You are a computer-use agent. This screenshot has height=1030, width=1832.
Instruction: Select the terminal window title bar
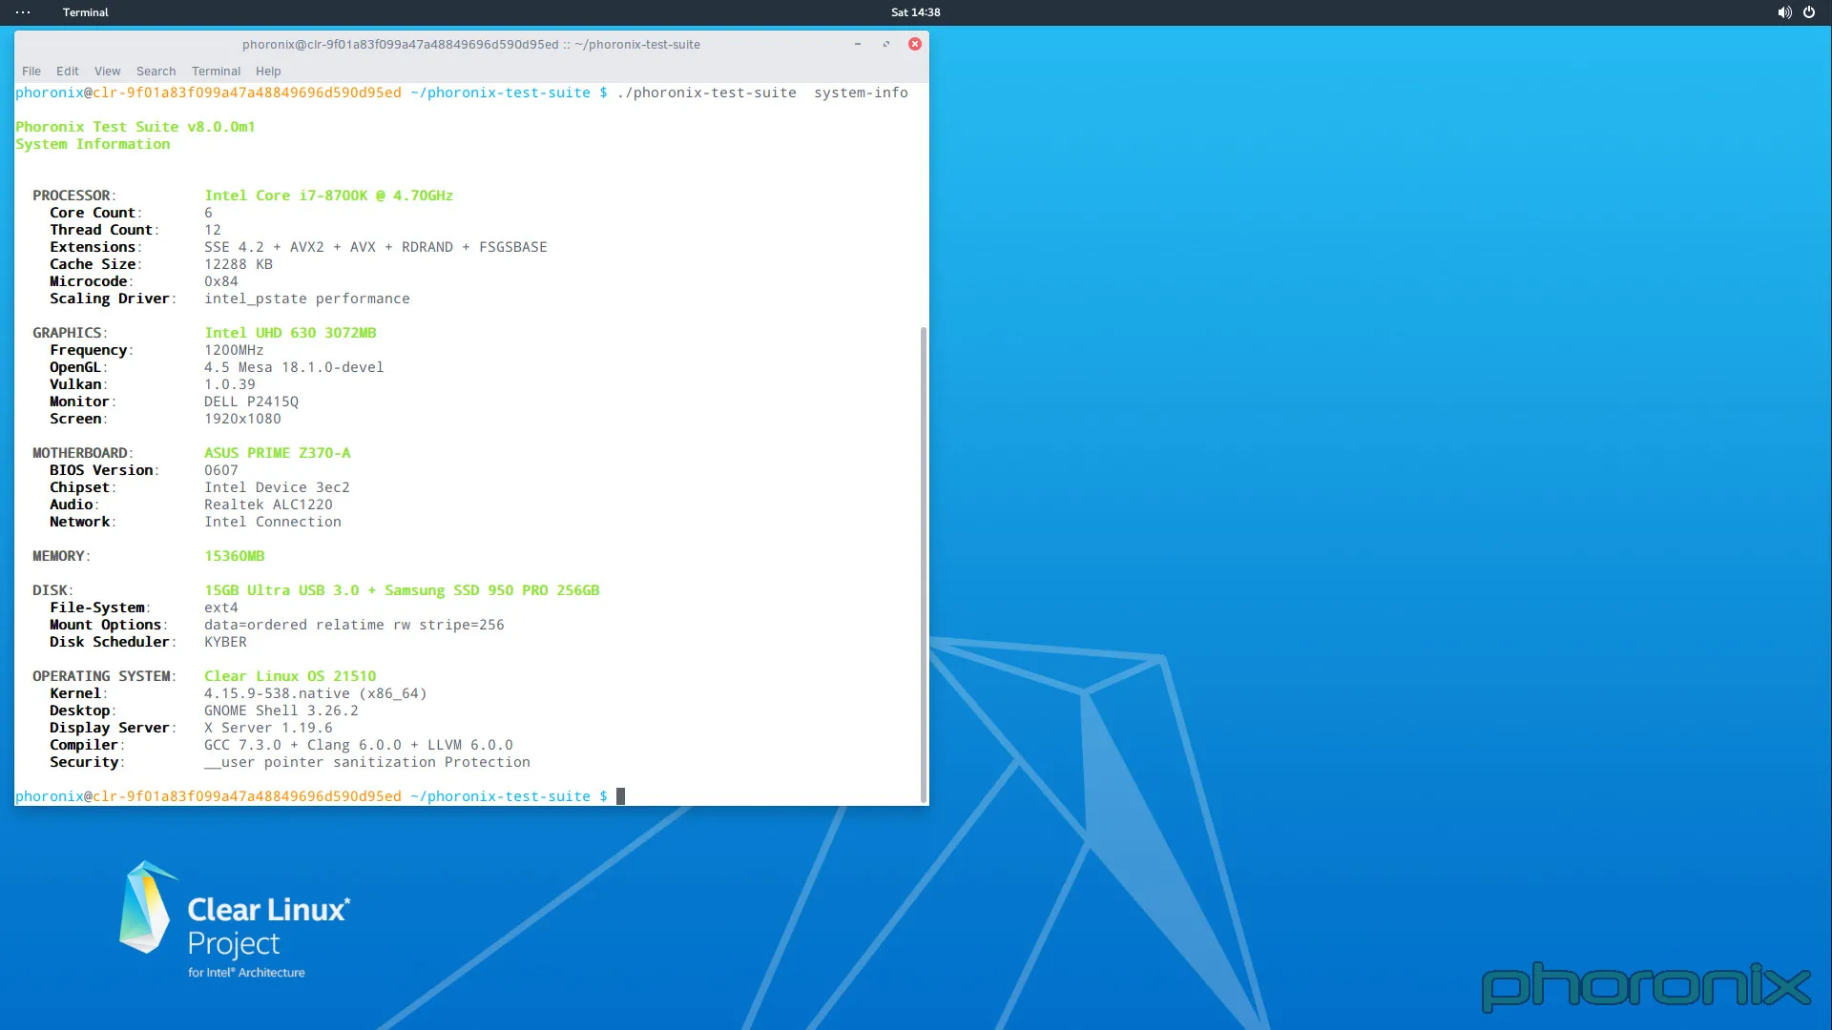tap(472, 44)
